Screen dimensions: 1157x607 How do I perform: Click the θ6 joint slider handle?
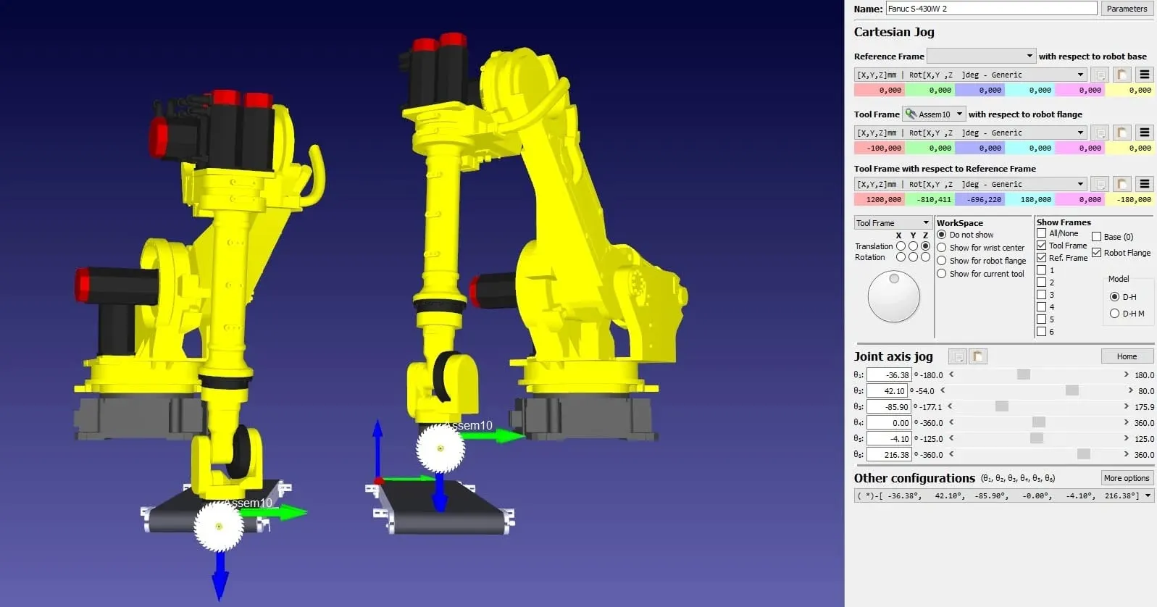pyautogui.click(x=1084, y=455)
